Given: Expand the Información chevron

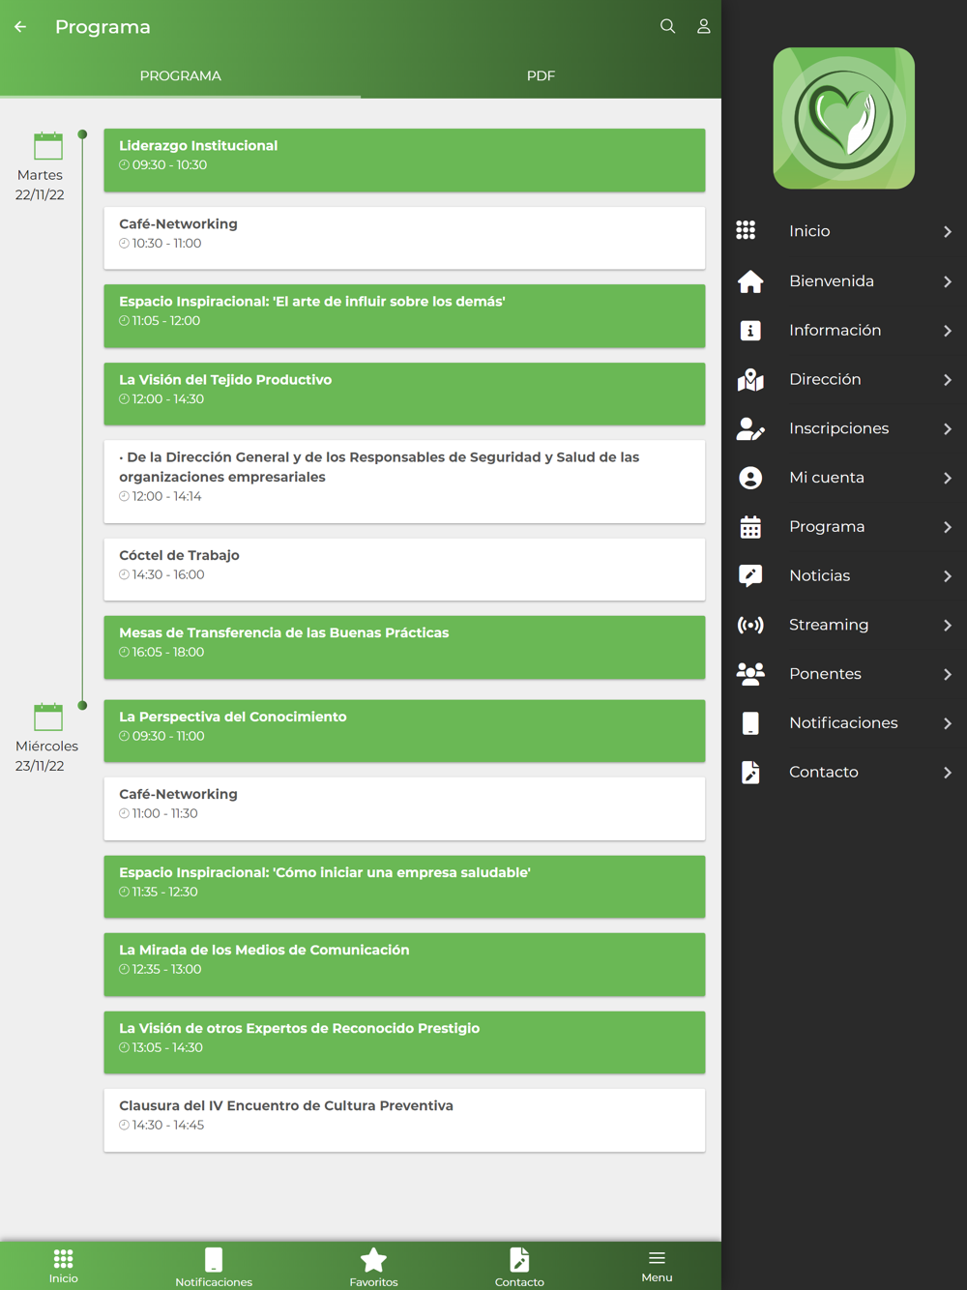Looking at the screenshot, I should point(948,331).
